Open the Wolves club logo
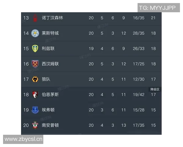183x147 pixels. (35, 79)
